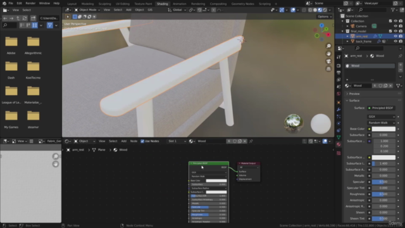405x228 pixels.
Task: Select solid viewport shading mode
Action: click(x=315, y=10)
